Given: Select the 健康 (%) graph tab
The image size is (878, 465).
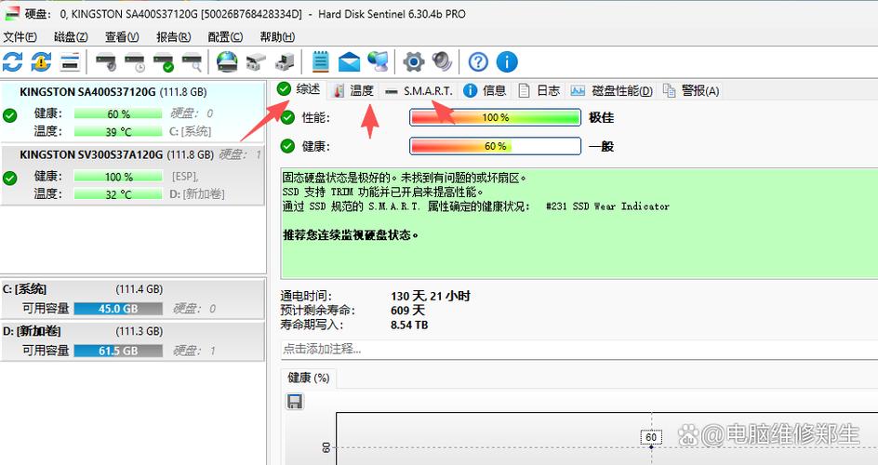Looking at the screenshot, I should (x=309, y=379).
